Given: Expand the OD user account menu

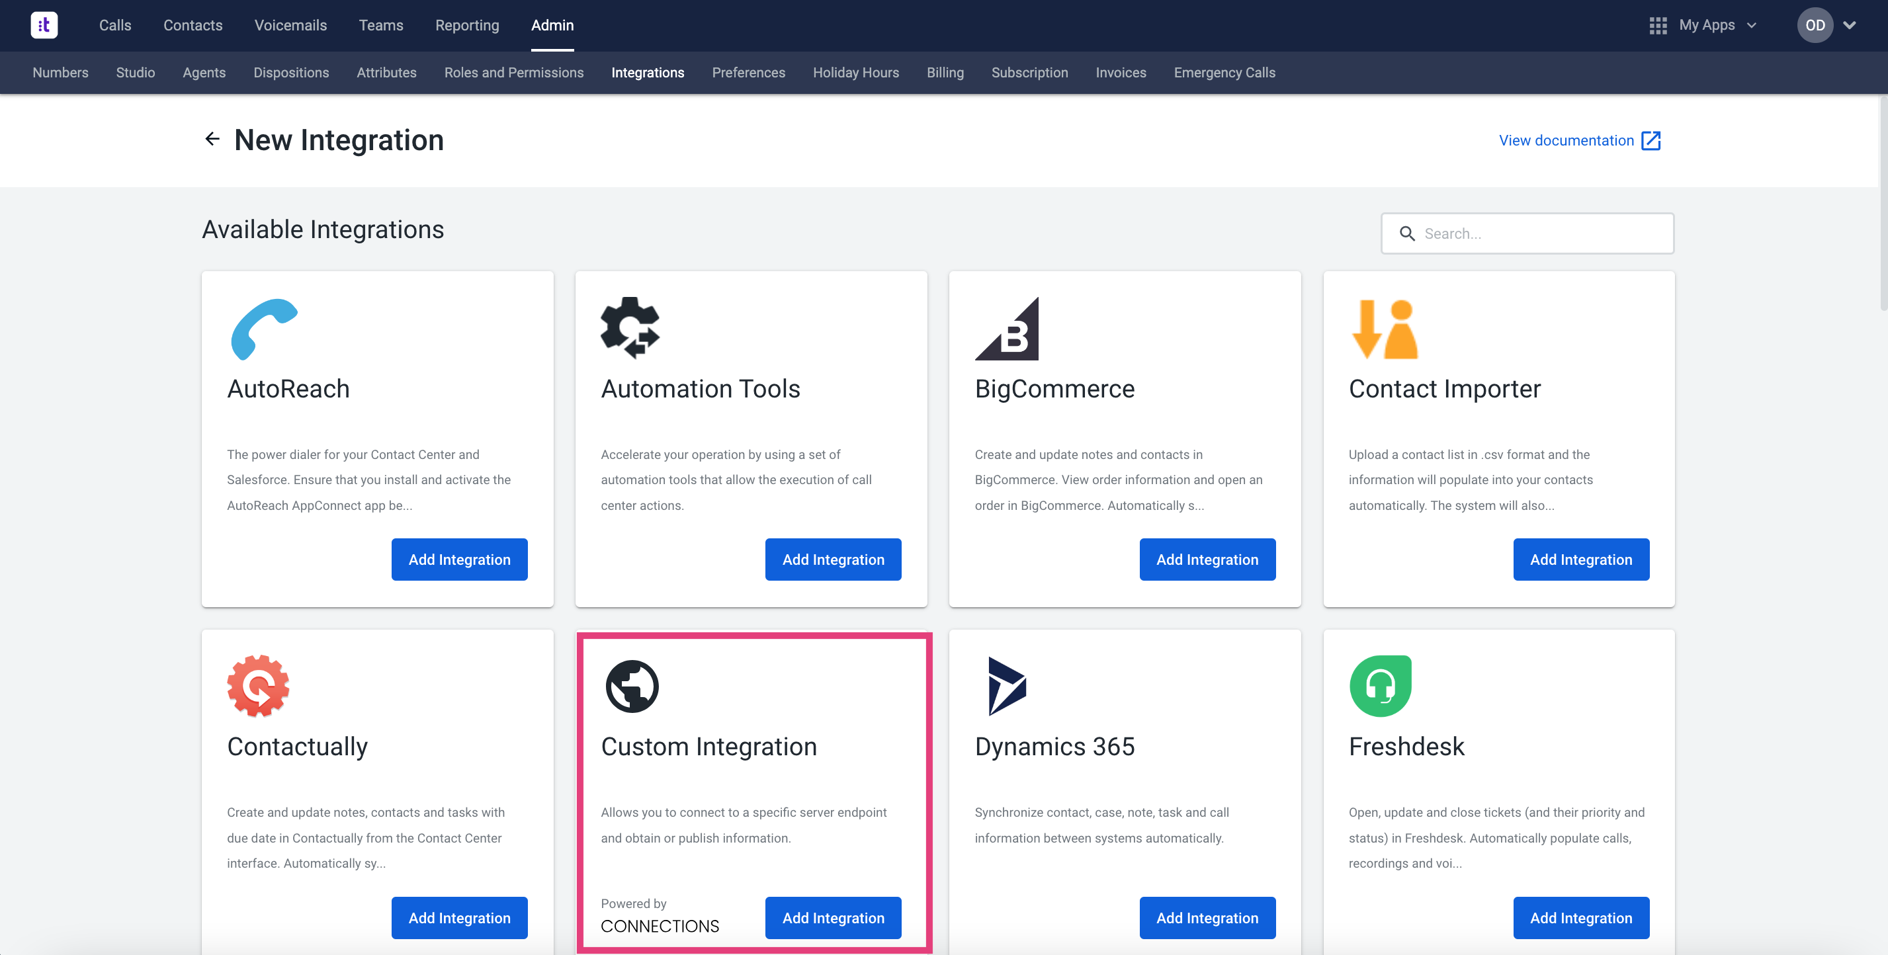Looking at the screenshot, I should [x=1849, y=26].
